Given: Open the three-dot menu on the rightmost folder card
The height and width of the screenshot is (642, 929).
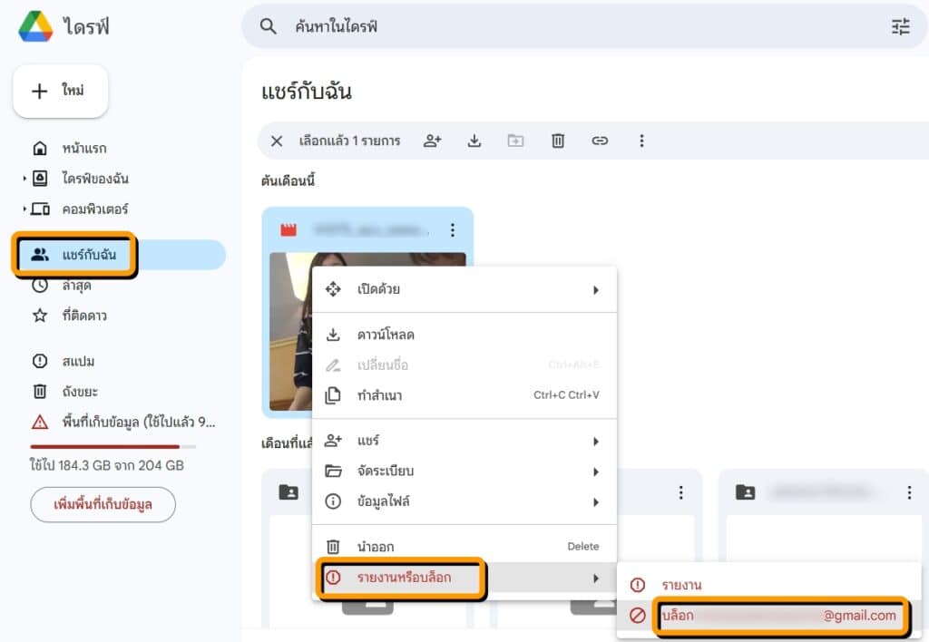Looking at the screenshot, I should (908, 492).
